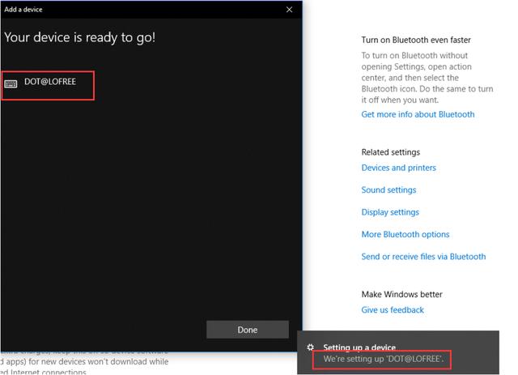
Task: Click the Done button
Action: 248,330
